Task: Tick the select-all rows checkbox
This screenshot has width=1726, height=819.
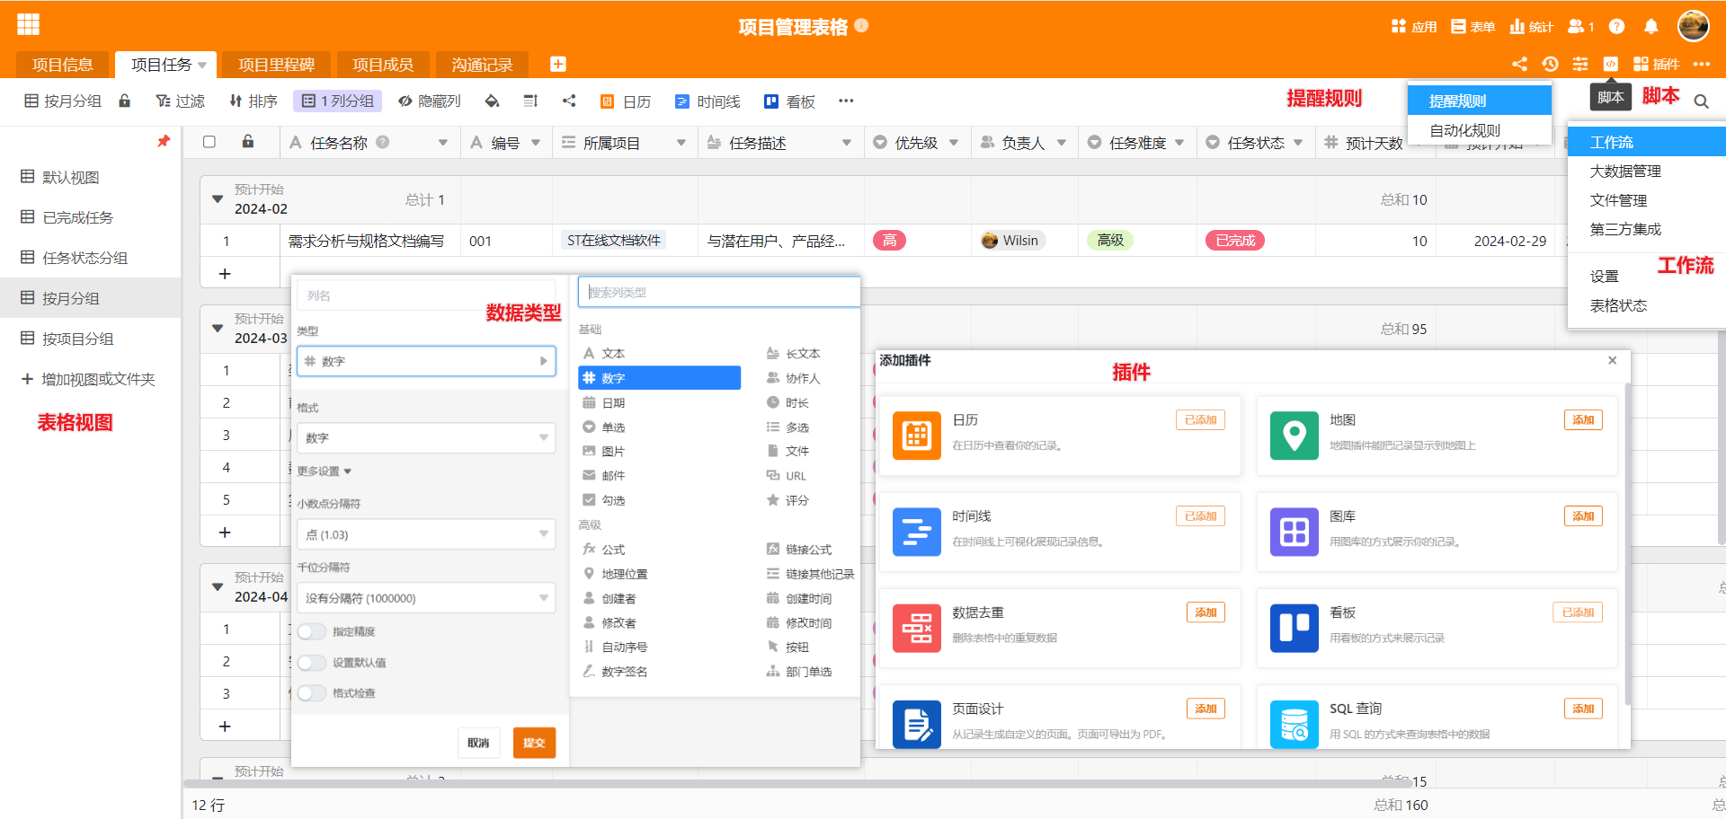Action: pyautogui.click(x=209, y=142)
